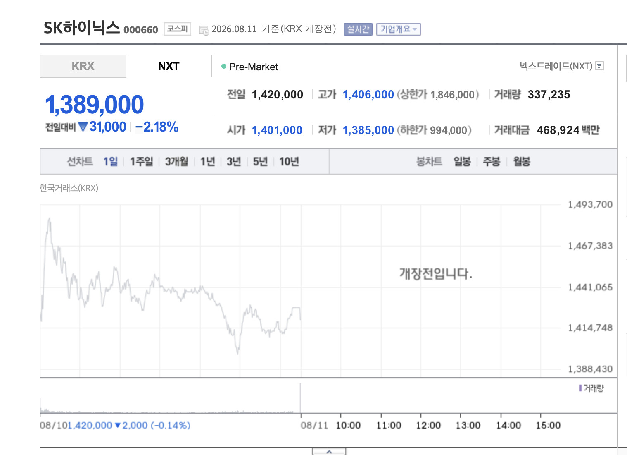Open the 넥스트레이드(NXT) help icon
This screenshot has height=455, width=627.
click(600, 66)
